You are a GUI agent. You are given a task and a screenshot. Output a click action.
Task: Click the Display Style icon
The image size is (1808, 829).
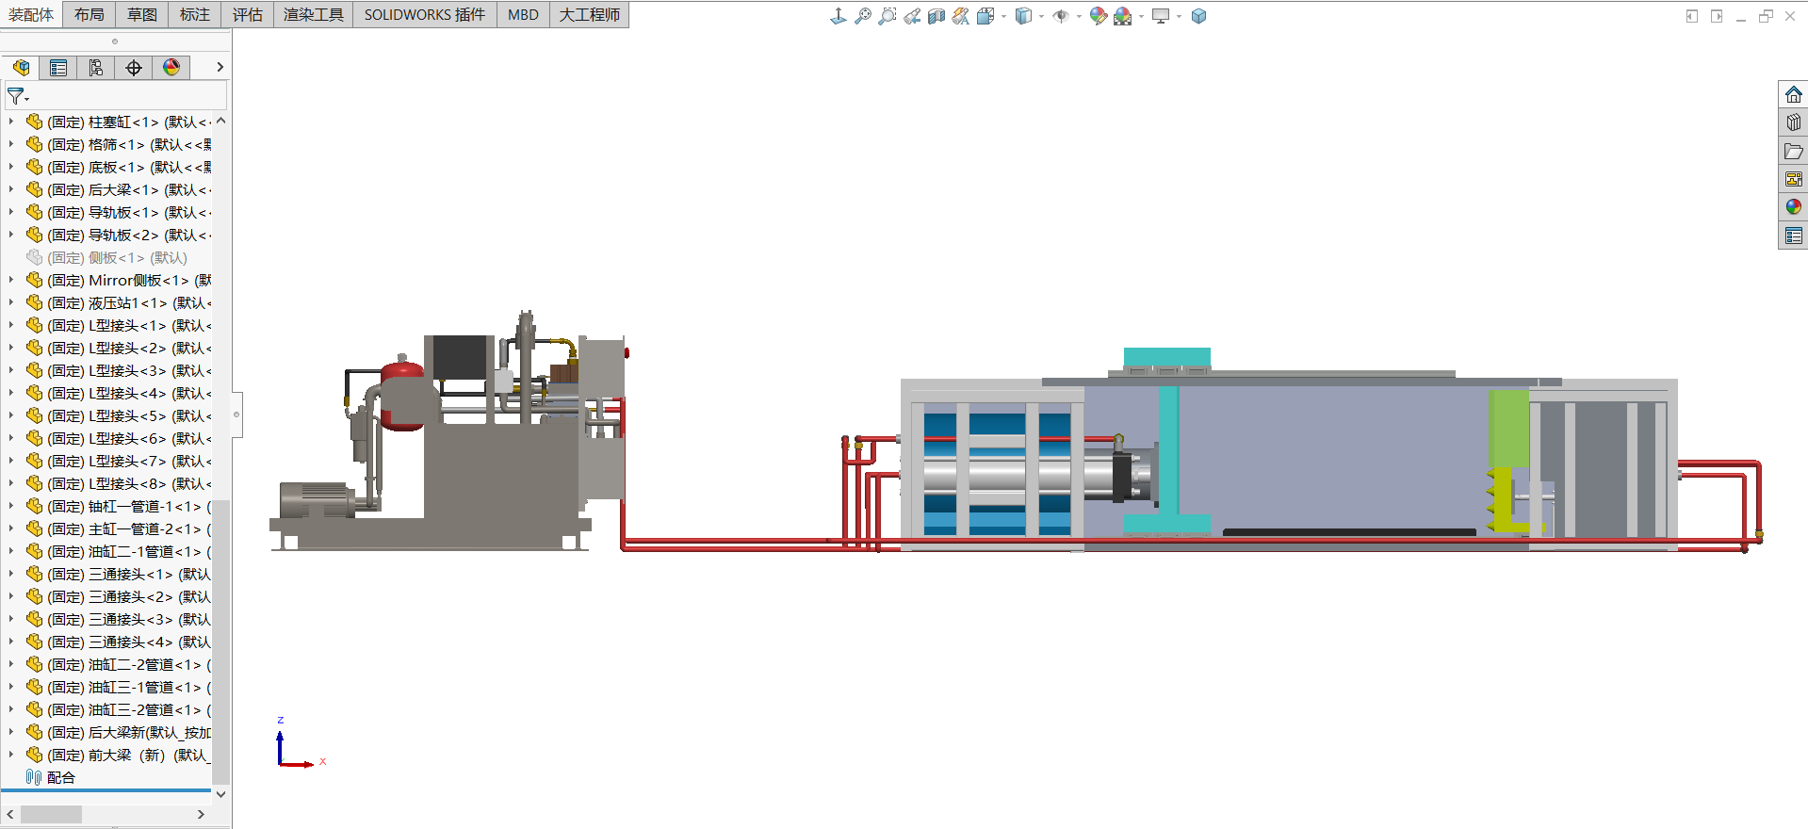point(1023,16)
